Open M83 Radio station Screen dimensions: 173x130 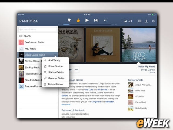click(x=38, y=49)
